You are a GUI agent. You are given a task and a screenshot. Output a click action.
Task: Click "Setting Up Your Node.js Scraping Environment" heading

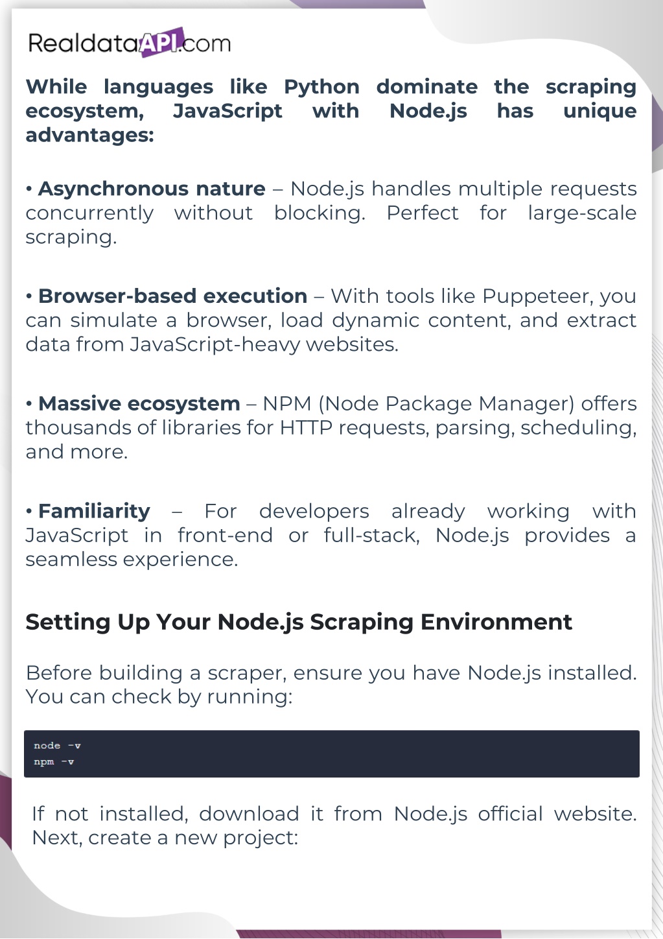click(298, 622)
